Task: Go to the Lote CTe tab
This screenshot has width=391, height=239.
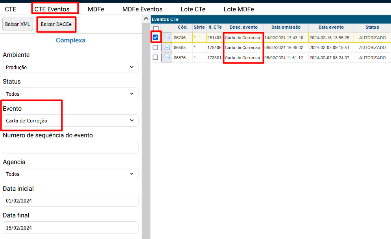Action: pos(193,9)
